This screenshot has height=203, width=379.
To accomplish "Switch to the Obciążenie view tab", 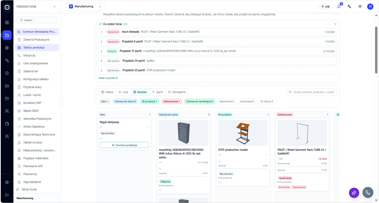I will point(177,92).
